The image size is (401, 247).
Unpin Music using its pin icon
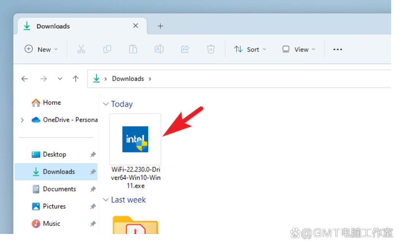point(93,224)
